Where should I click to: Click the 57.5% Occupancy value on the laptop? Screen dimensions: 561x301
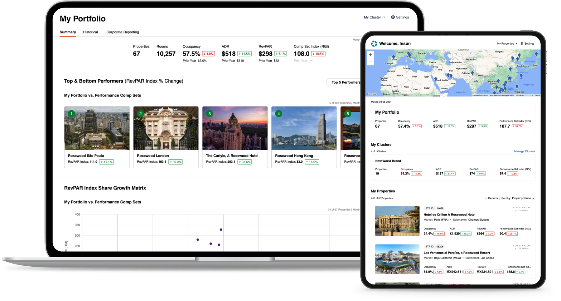coord(191,54)
